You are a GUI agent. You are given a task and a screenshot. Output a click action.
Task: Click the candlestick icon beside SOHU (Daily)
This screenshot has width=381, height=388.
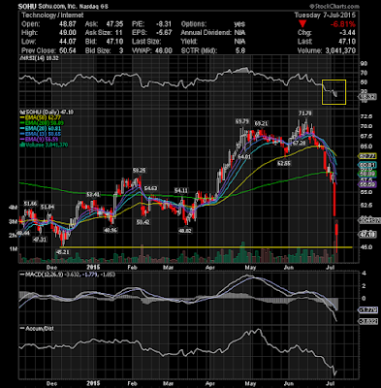(20, 113)
